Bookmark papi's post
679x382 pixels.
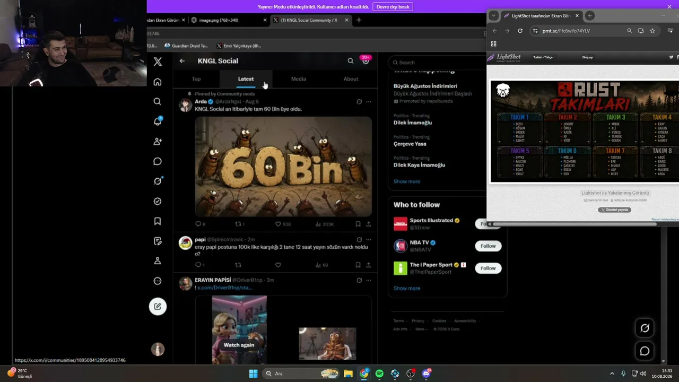click(358, 265)
